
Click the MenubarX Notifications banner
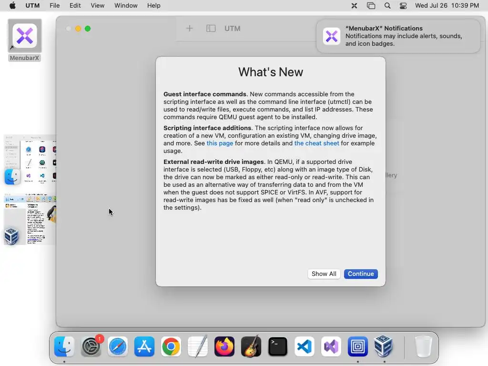[x=398, y=36]
